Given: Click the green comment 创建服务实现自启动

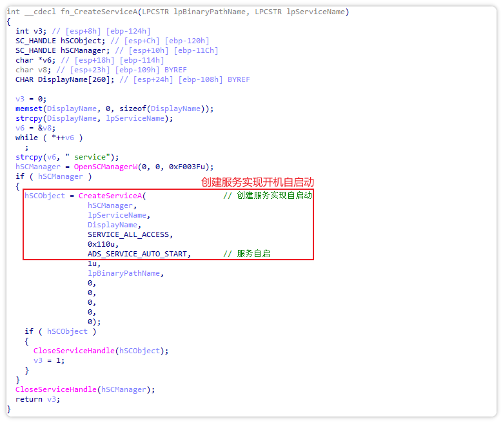Looking at the screenshot, I should (x=268, y=196).
